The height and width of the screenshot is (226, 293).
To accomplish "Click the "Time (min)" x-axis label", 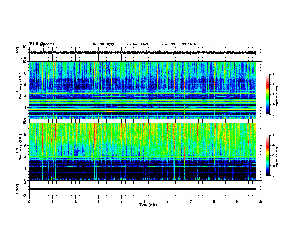I will tap(148, 205).
